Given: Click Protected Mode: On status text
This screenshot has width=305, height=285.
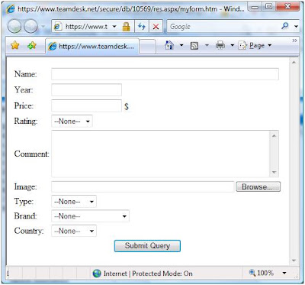Looking at the screenshot, I should (x=162, y=274).
